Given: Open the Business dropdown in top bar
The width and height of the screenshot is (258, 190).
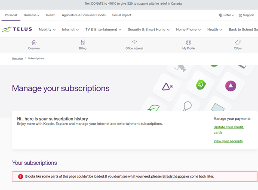Looking at the screenshot, I should (x=31, y=15).
